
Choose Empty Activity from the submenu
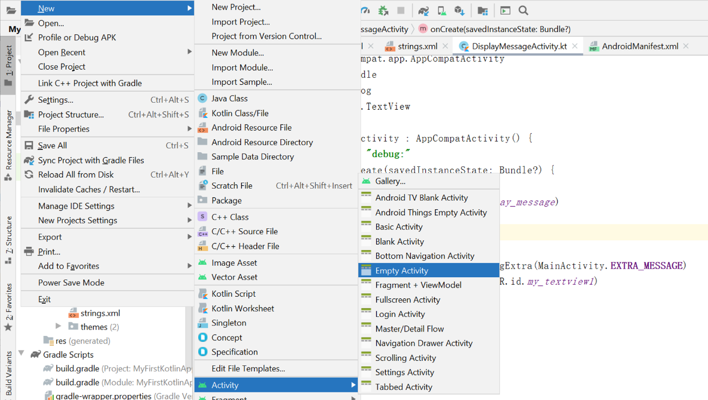pyautogui.click(x=429, y=270)
